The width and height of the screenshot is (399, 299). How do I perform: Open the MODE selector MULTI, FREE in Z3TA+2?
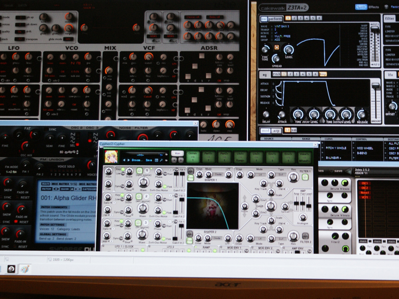coord(283,37)
